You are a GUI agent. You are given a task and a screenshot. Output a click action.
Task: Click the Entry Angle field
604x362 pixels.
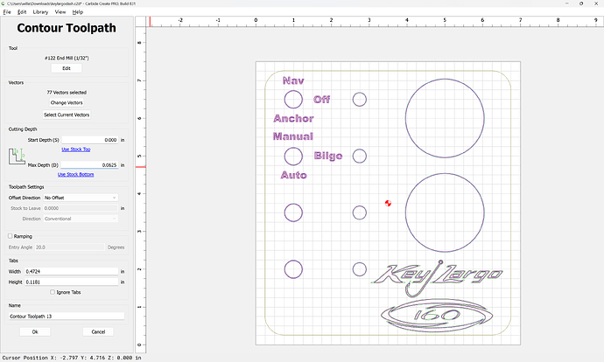pos(69,247)
